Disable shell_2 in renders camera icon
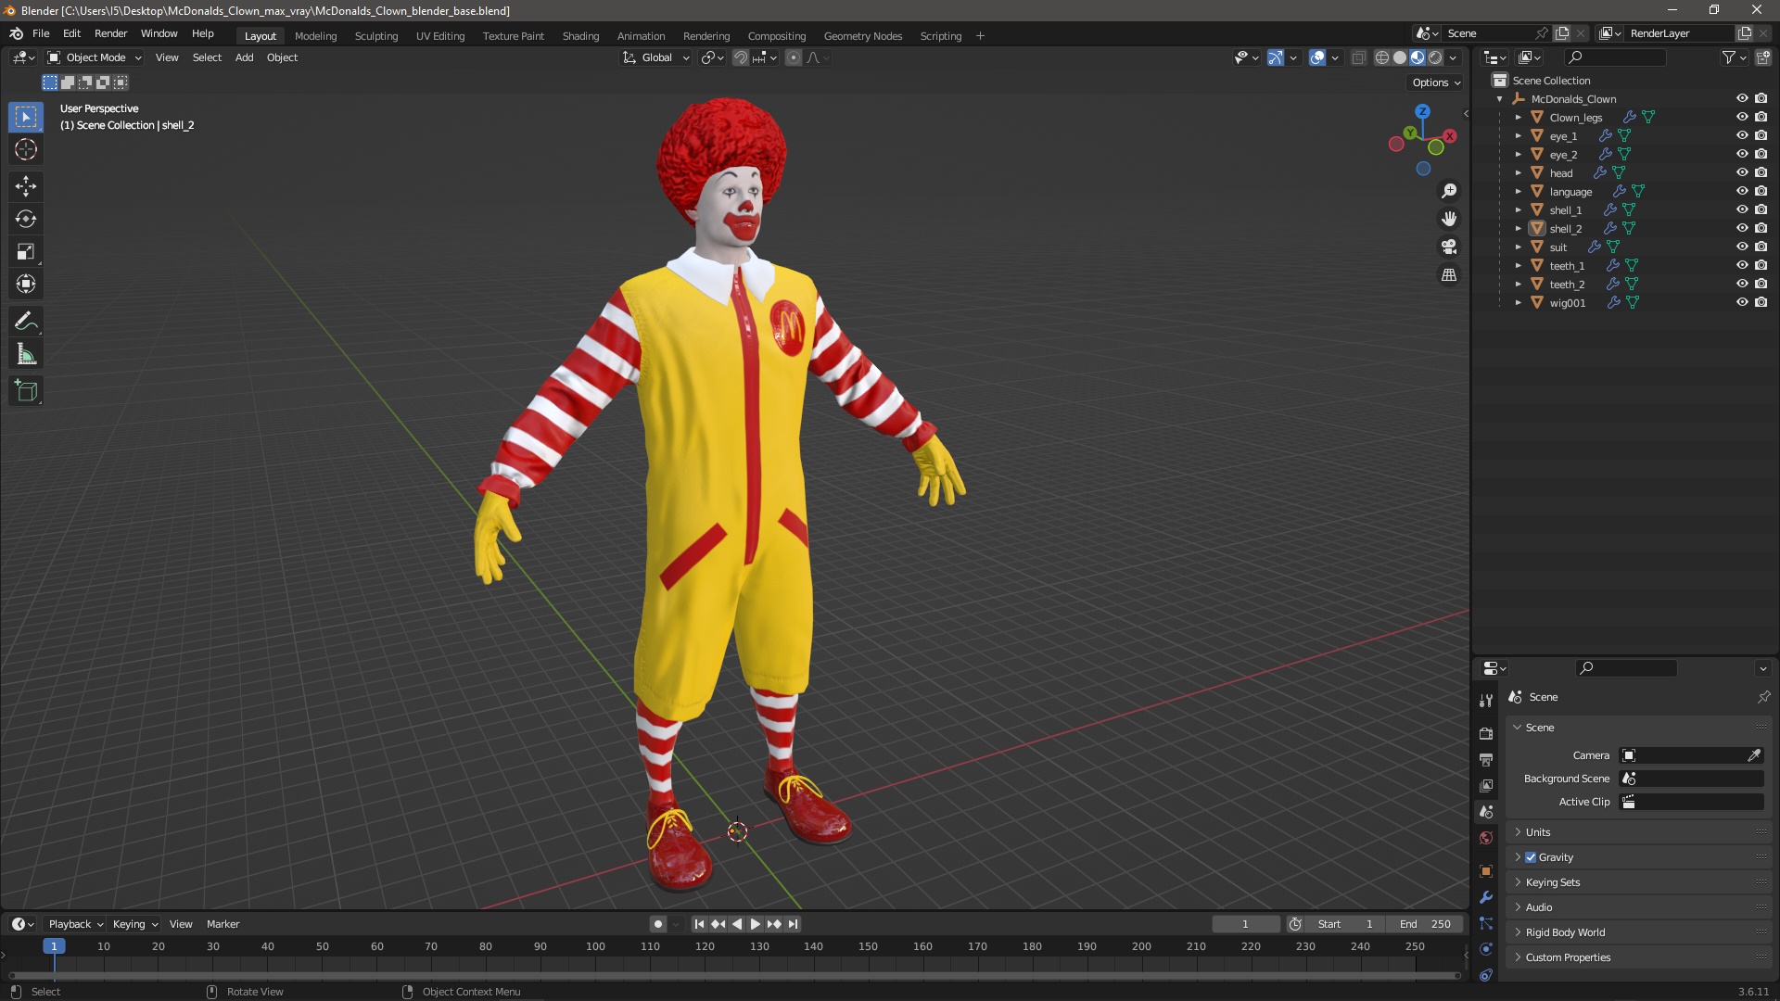 (1761, 228)
